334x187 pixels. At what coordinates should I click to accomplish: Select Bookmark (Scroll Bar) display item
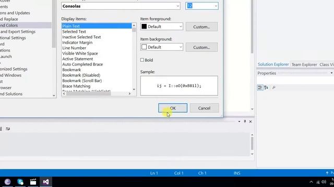tap(82, 81)
